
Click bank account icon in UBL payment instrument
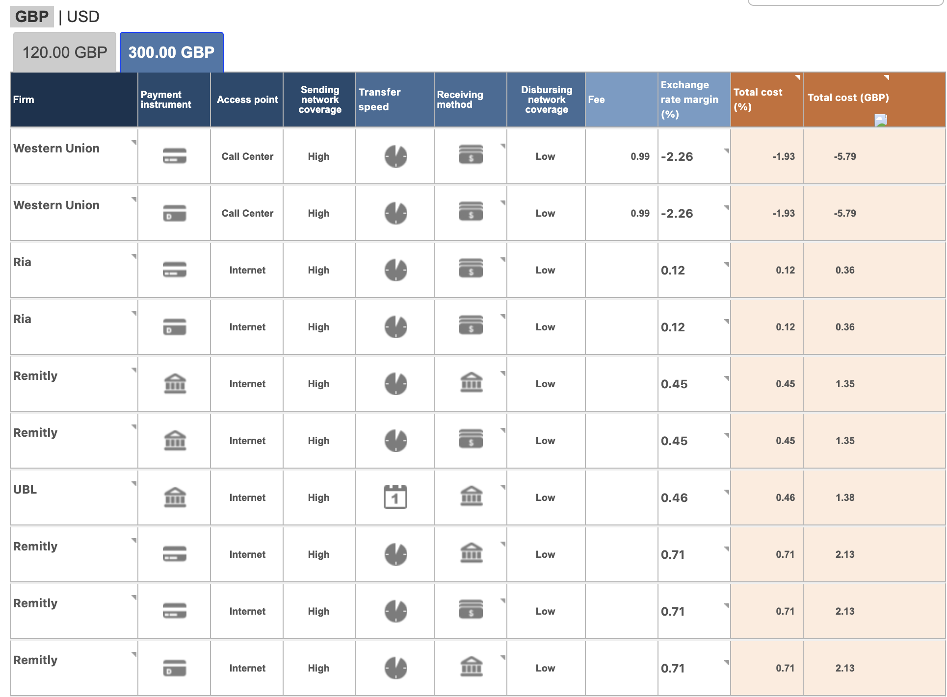[174, 498]
